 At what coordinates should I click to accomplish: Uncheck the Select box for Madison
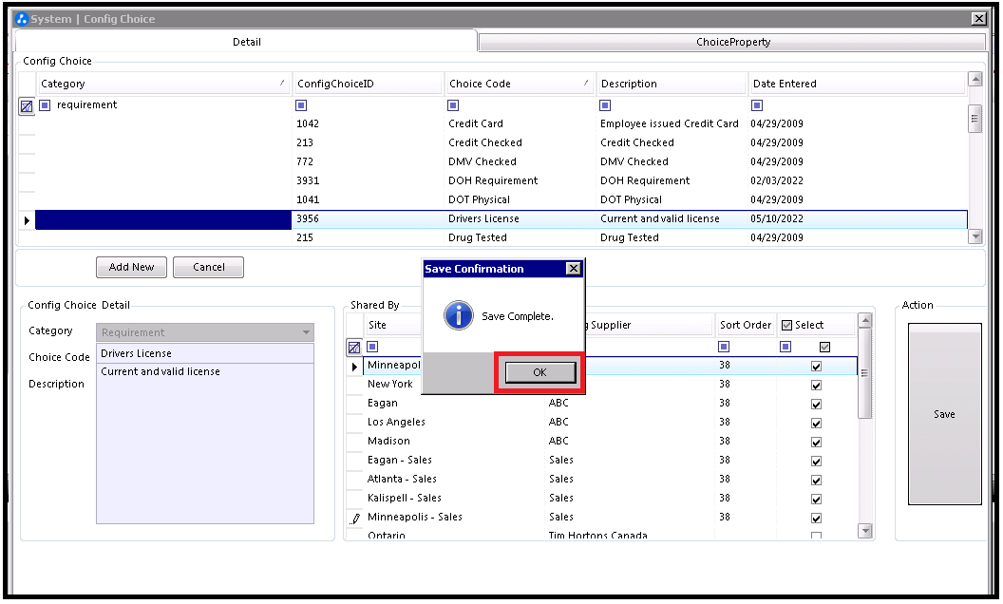(x=816, y=443)
